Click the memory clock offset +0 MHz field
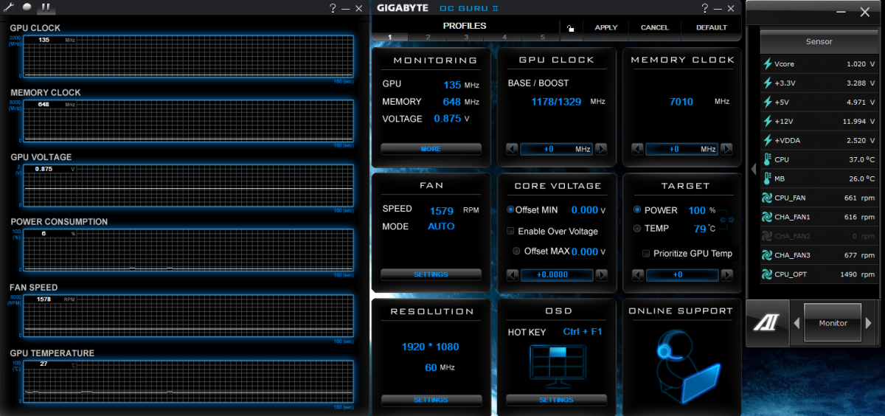Image resolution: width=885 pixels, height=416 pixels. [682, 149]
